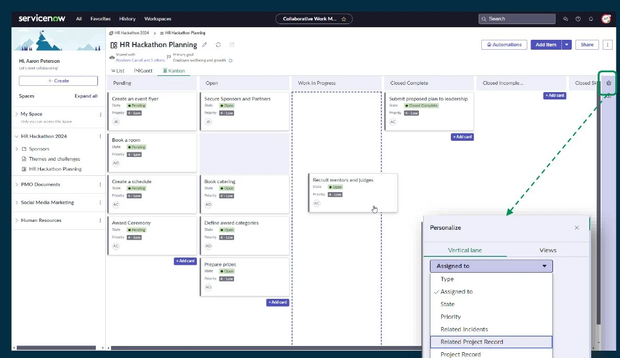The width and height of the screenshot is (620, 358).
Task: Select the checked Assigned to option
Action: [491, 292]
